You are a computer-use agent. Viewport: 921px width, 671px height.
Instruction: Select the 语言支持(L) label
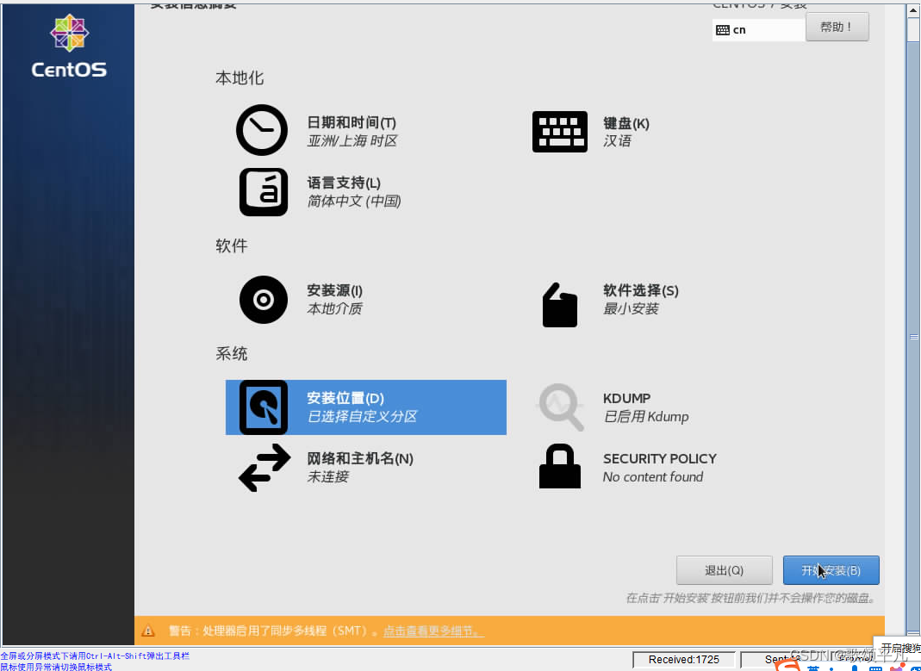(x=345, y=183)
